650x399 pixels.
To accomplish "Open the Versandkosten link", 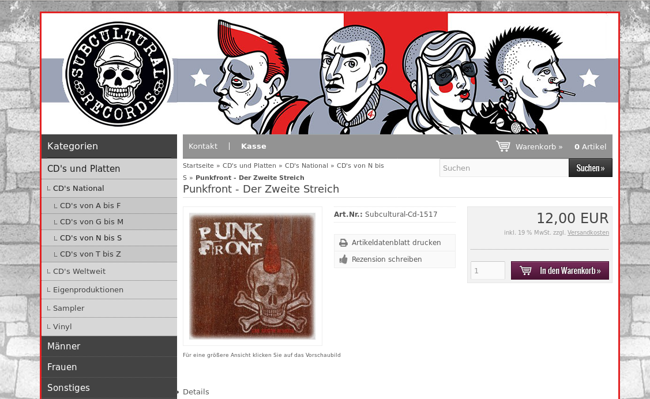I will [588, 233].
